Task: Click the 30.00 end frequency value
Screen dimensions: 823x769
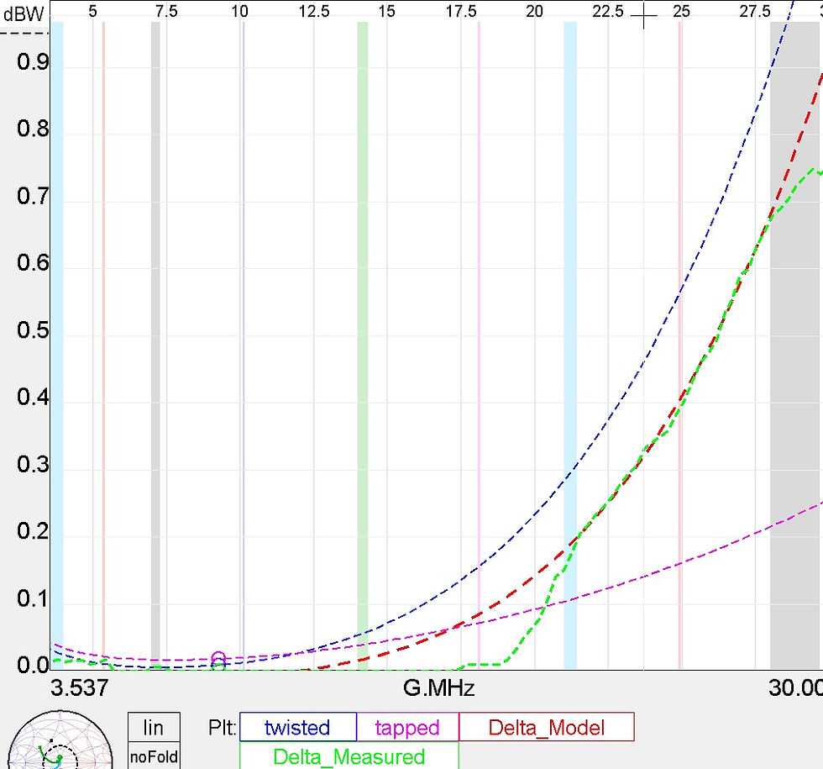Action: [796, 687]
